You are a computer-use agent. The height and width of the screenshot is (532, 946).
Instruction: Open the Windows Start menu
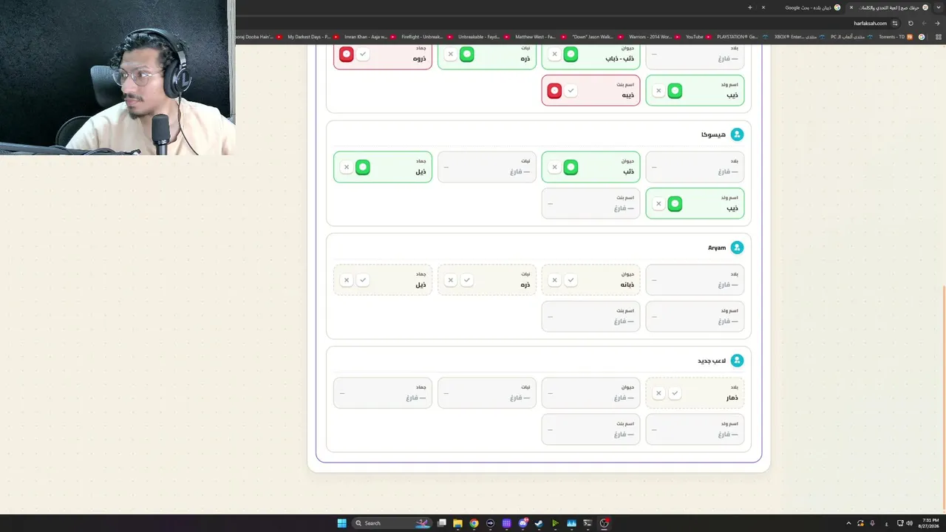341,523
